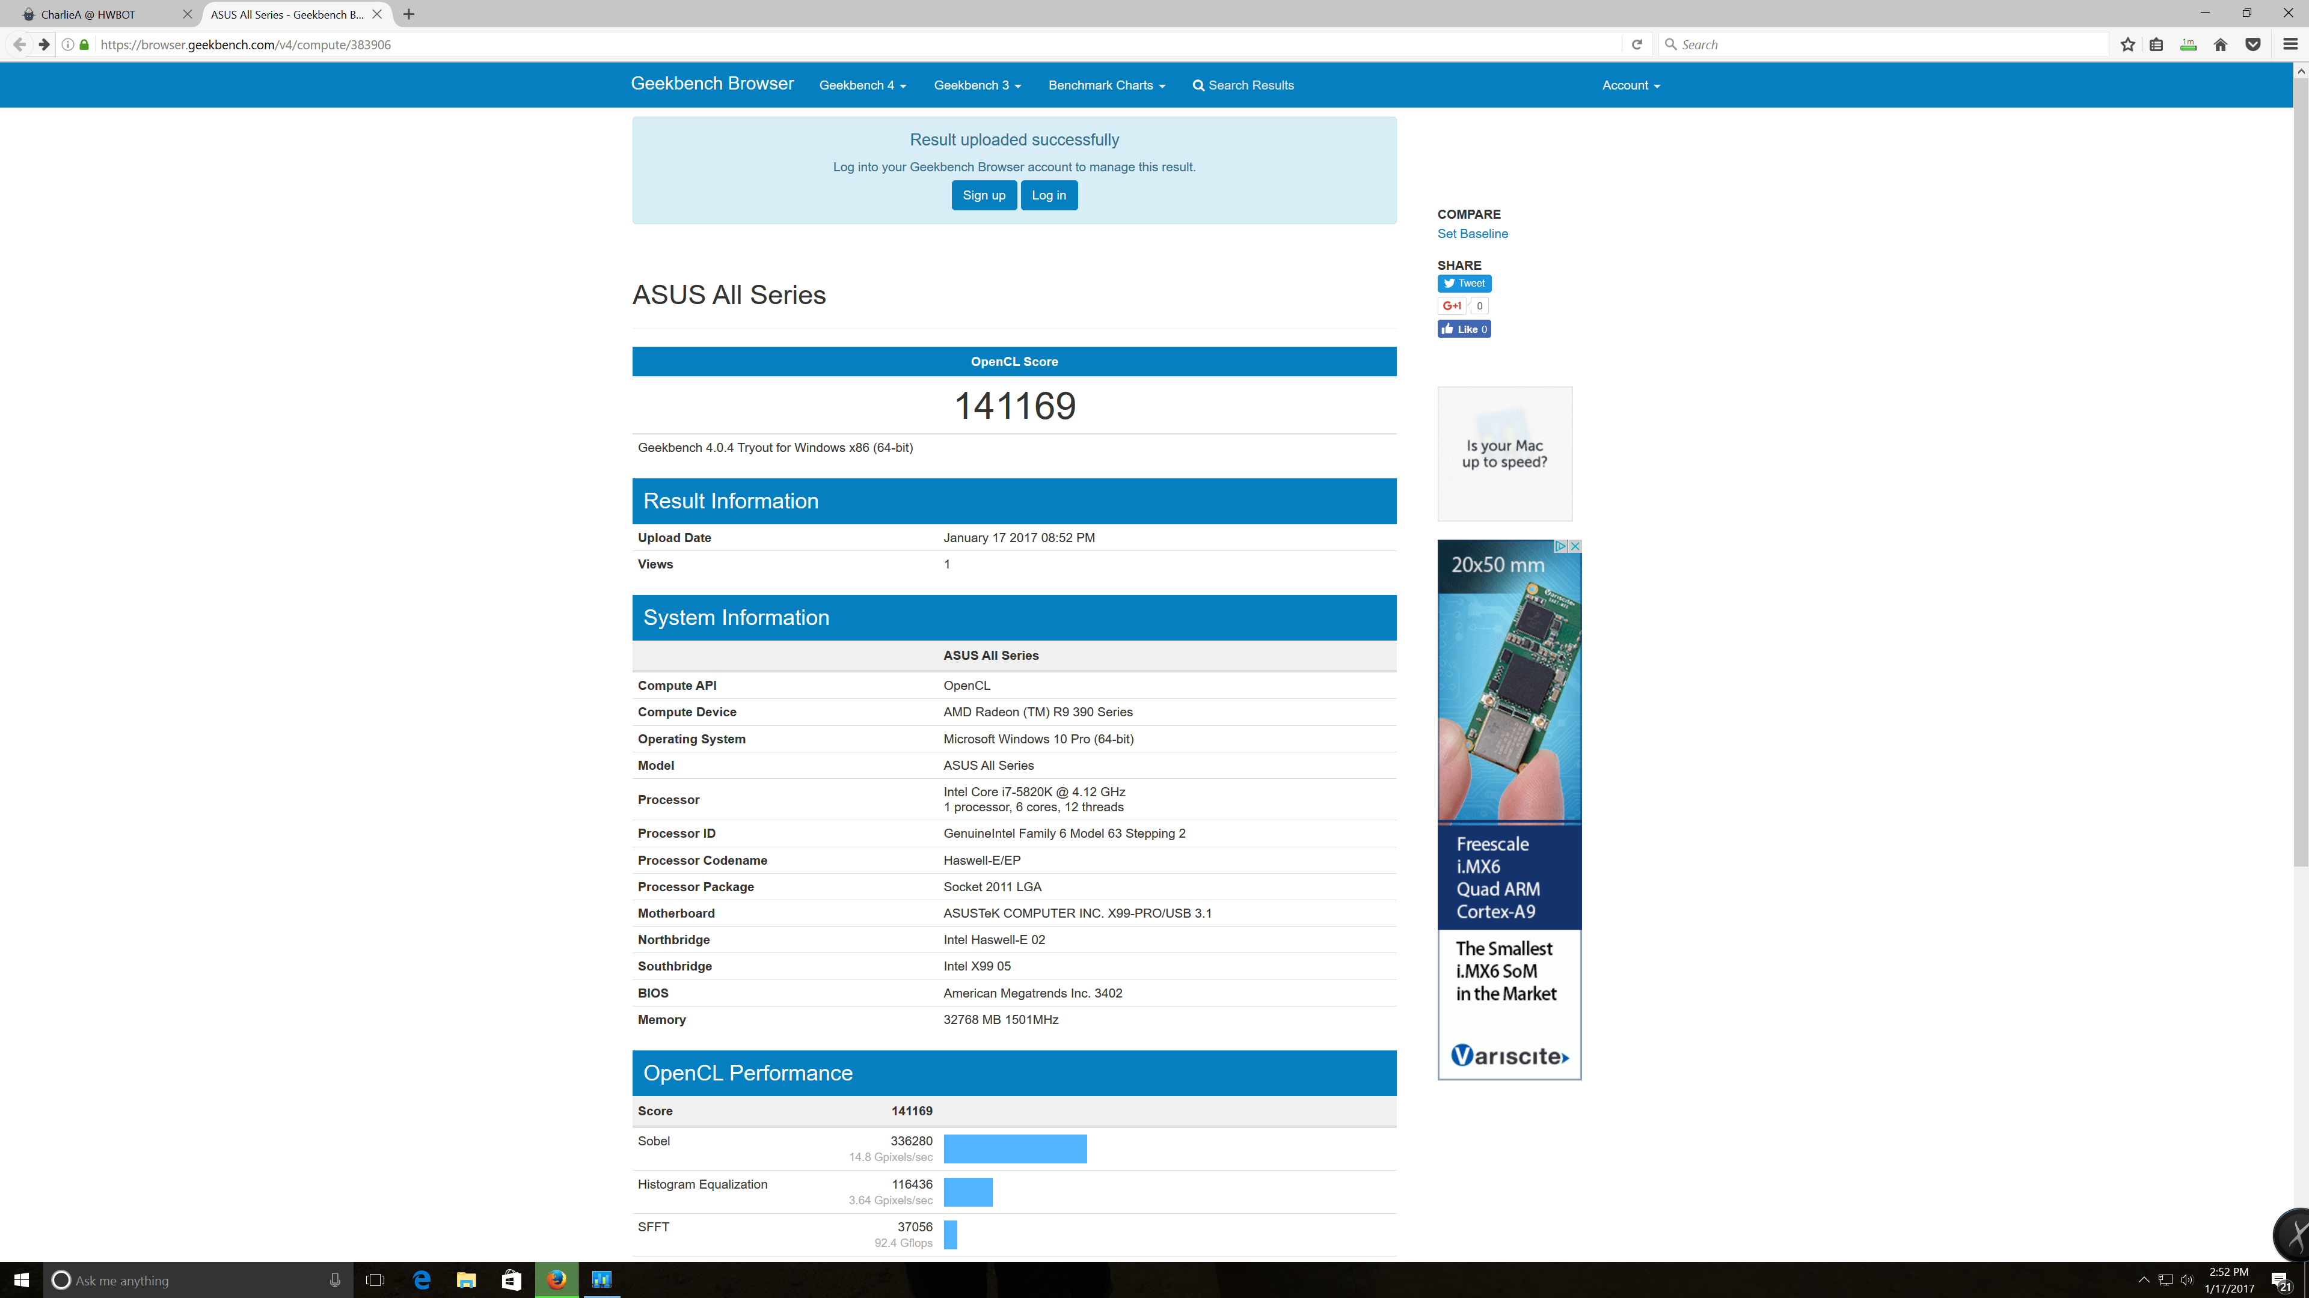Click the Google +1 share button
The width and height of the screenshot is (2309, 1298).
1452,305
